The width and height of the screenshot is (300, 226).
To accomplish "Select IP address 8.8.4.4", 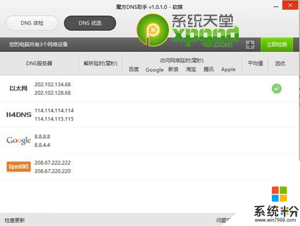I will (42, 145).
